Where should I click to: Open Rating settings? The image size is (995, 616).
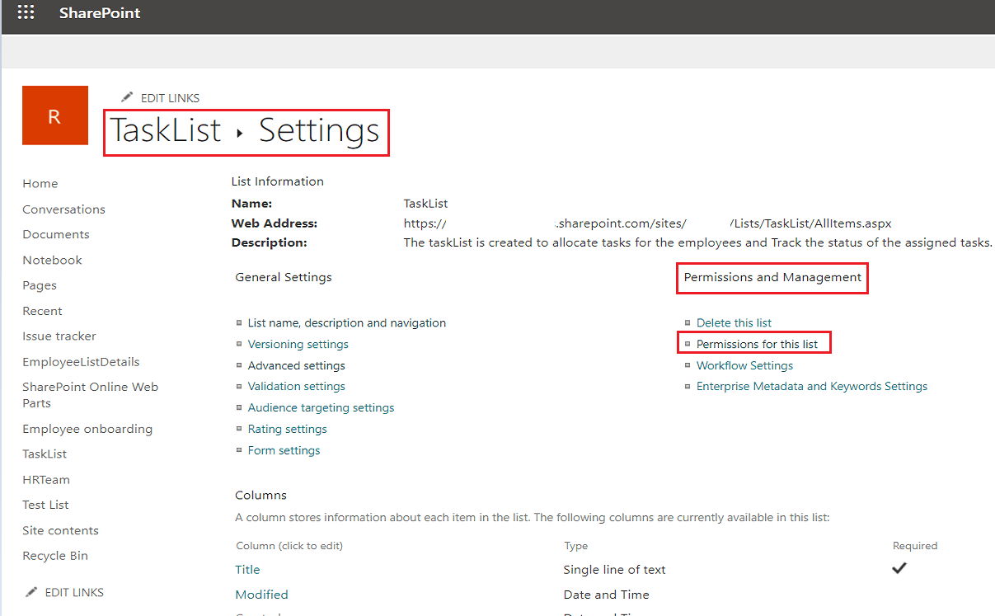pos(288,429)
